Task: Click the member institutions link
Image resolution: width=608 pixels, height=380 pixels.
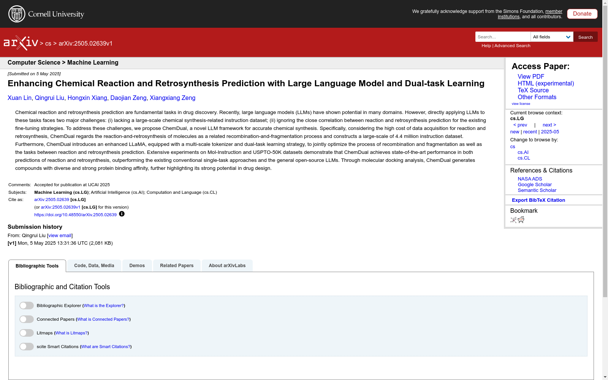Action: coord(530,14)
